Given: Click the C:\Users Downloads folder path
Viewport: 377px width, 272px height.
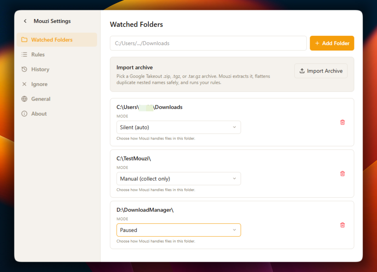Looking at the screenshot, I should 150,107.
